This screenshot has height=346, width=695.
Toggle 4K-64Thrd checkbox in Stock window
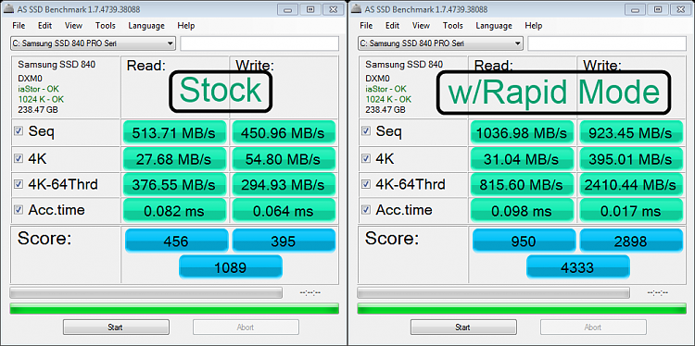pyautogui.click(x=19, y=184)
